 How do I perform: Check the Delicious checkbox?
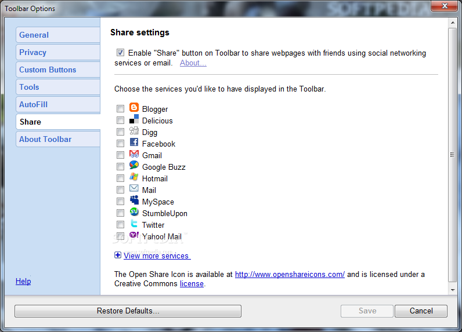(x=120, y=121)
